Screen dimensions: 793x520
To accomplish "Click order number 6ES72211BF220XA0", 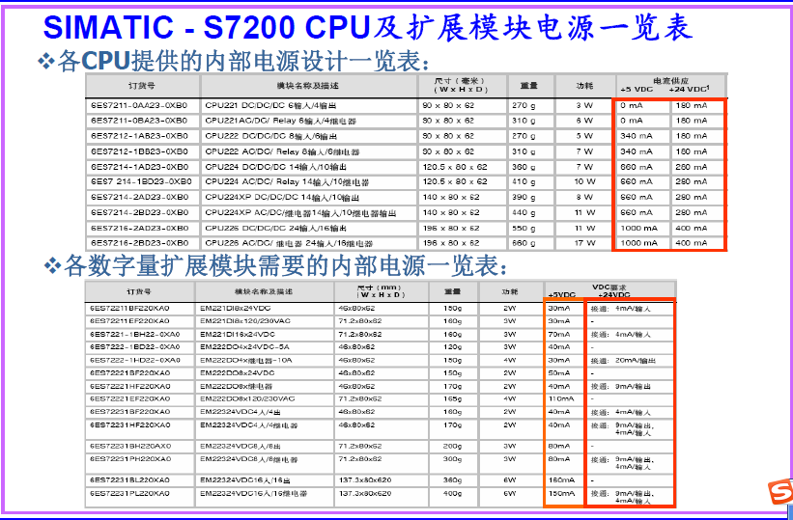I will (x=129, y=309).
